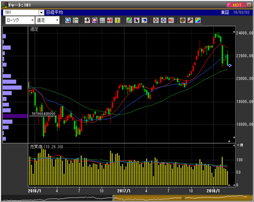Close the chart window

pos(249,5)
